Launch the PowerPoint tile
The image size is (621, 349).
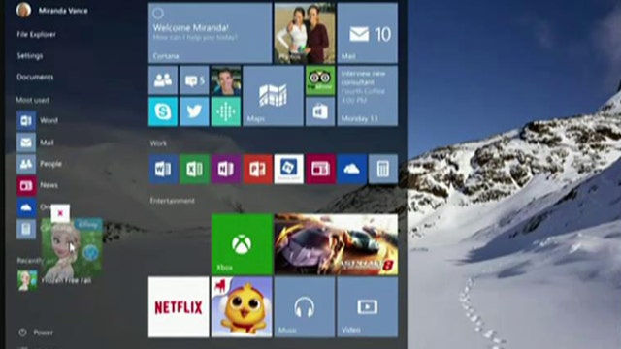pos(258,169)
